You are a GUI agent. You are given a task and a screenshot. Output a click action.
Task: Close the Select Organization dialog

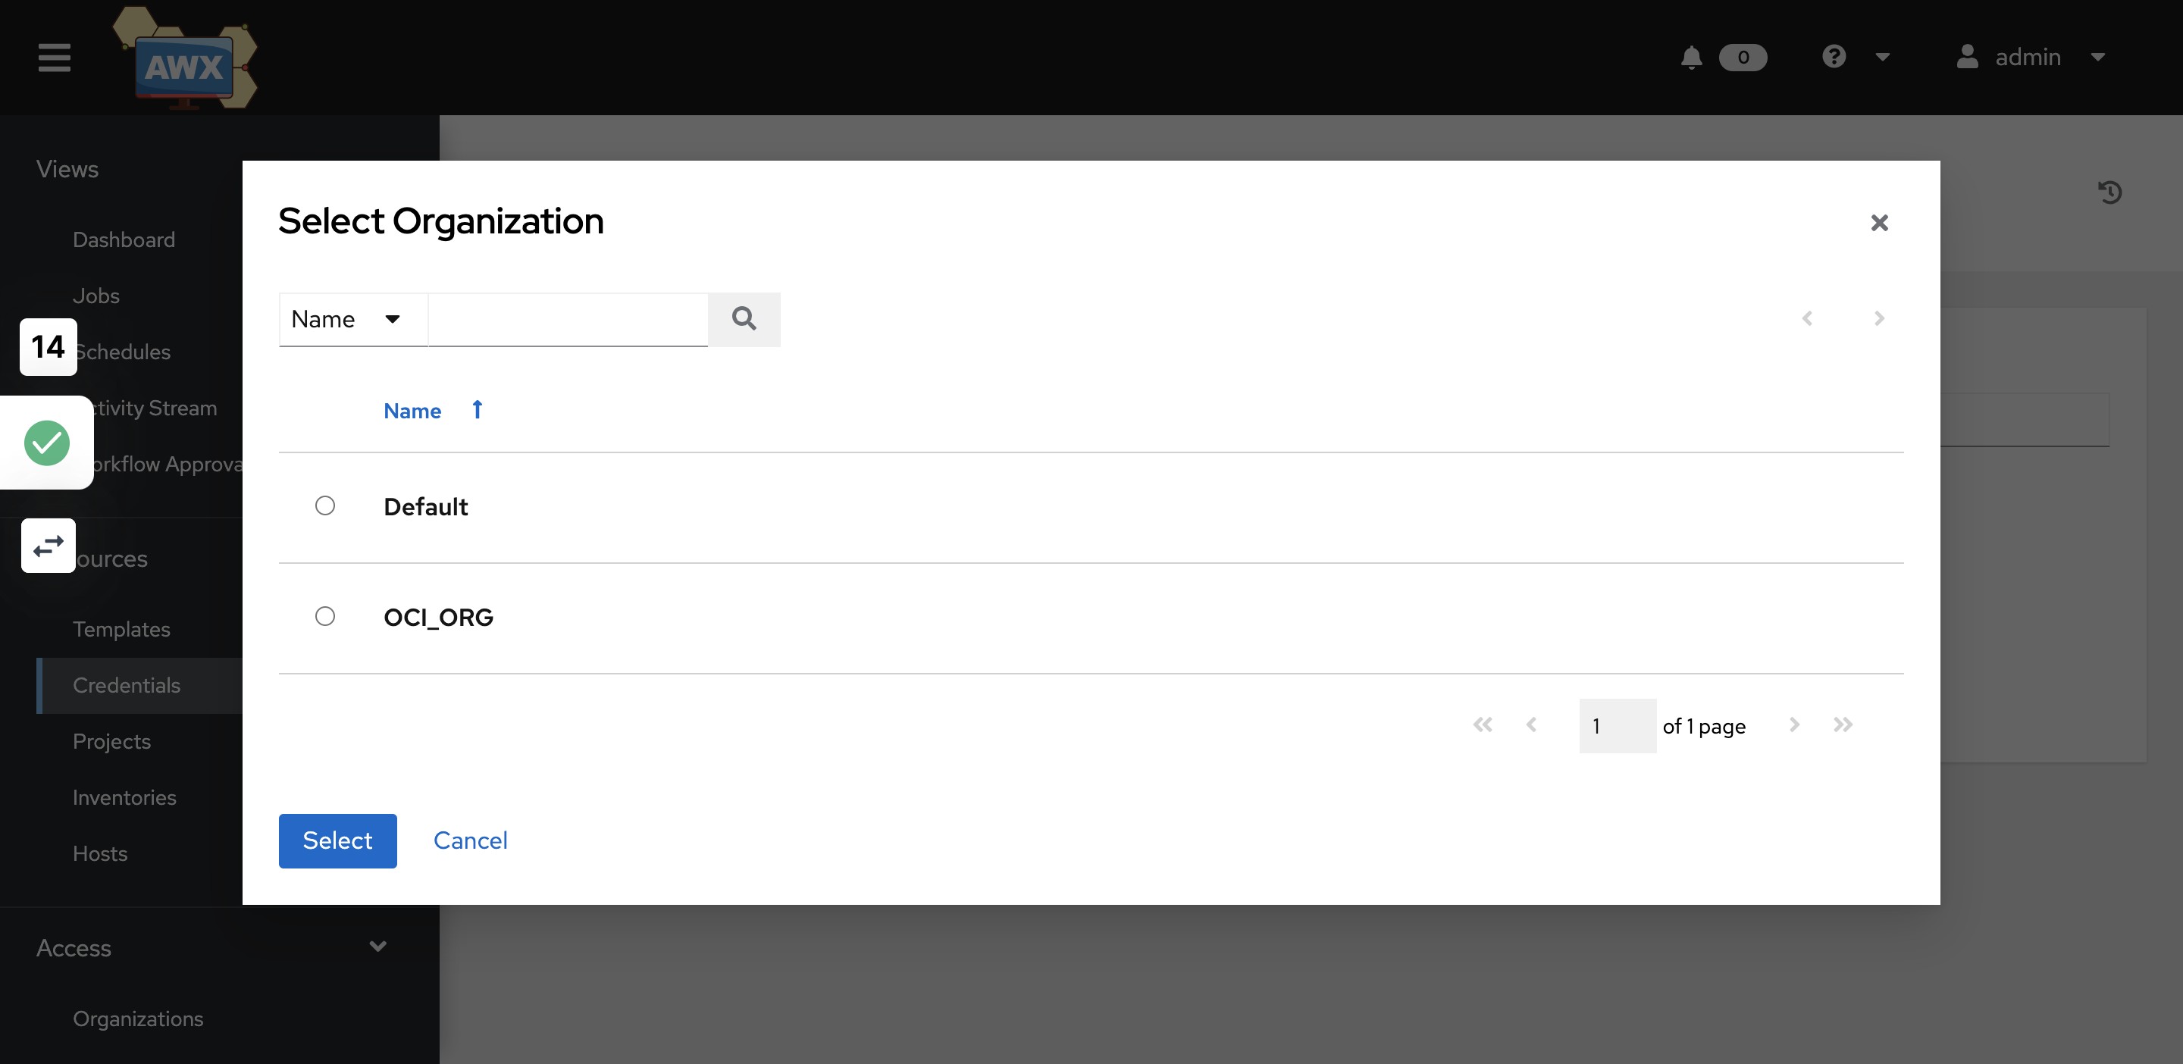click(x=1879, y=223)
